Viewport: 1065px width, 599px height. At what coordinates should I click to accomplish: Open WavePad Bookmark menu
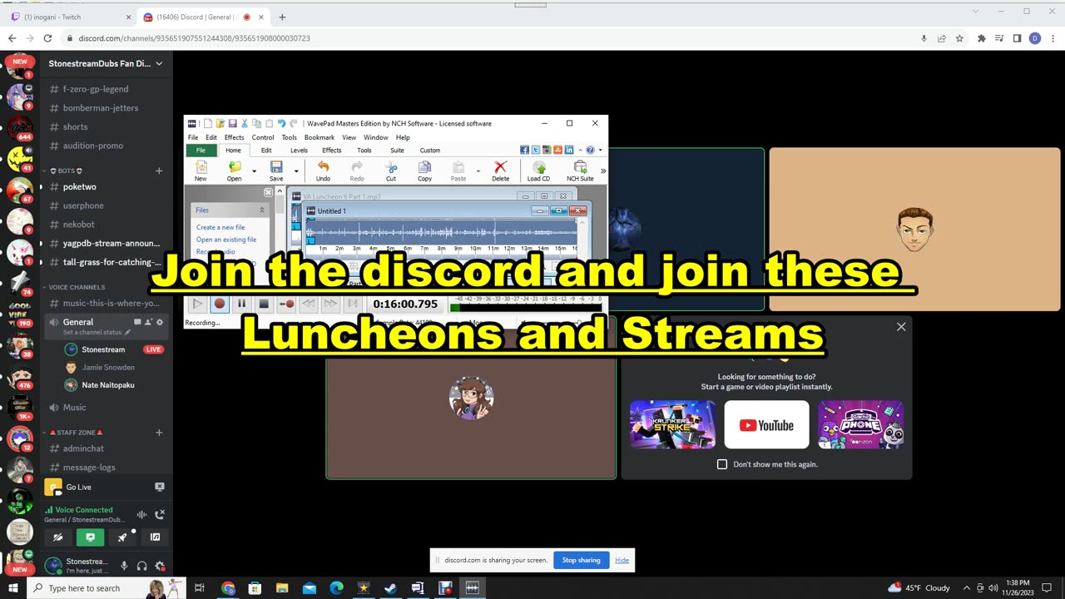coord(319,137)
